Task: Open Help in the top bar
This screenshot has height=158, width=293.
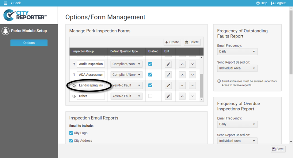Action: click(x=262, y=3)
